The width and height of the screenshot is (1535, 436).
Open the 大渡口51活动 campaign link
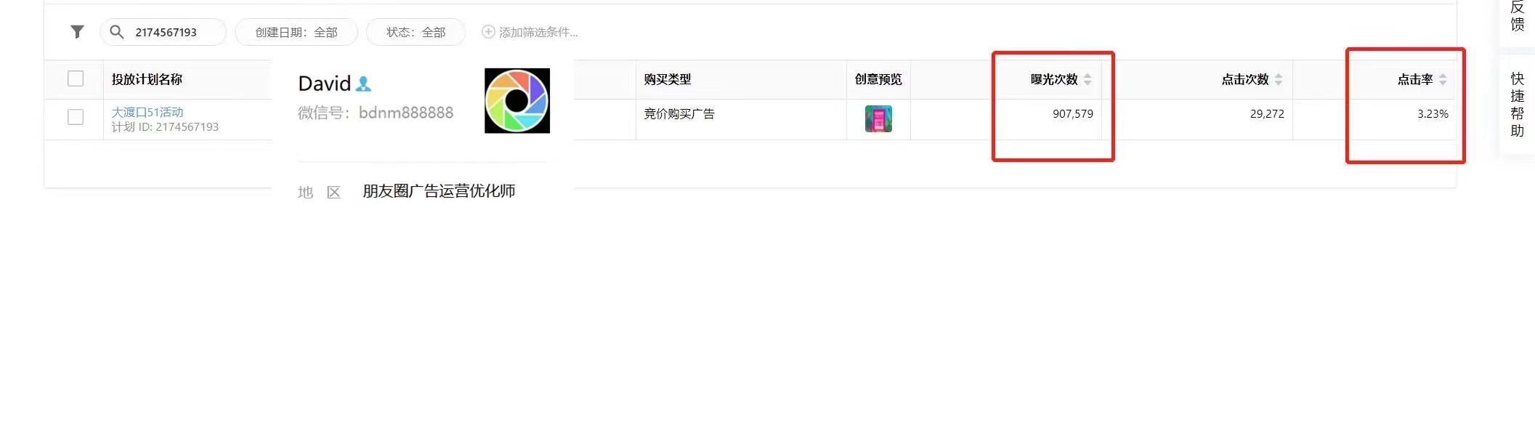[x=147, y=112]
